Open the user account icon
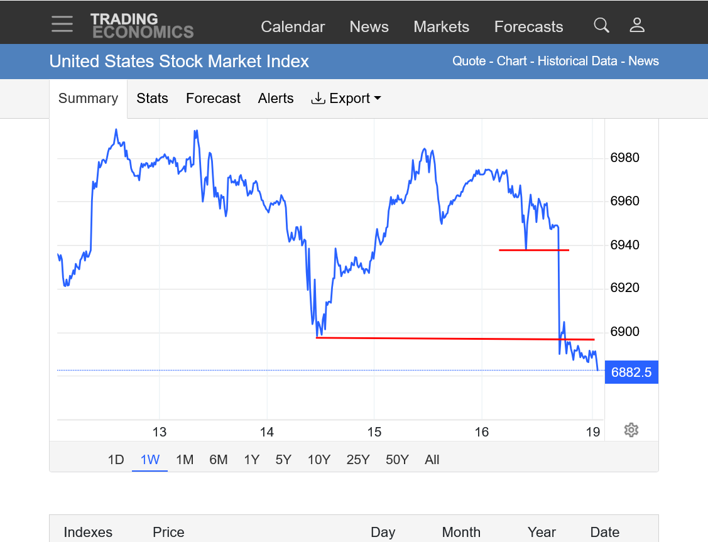The height and width of the screenshot is (542, 708). [637, 25]
